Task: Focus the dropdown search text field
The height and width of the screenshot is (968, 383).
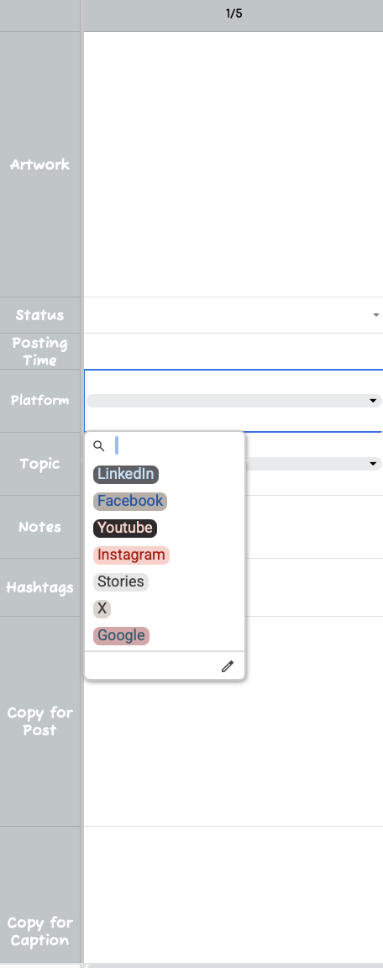Action: [176, 445]
